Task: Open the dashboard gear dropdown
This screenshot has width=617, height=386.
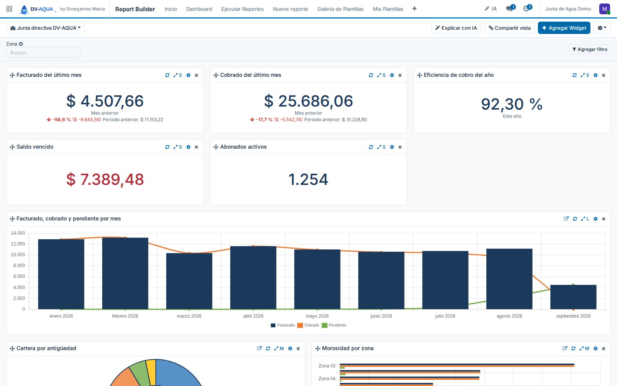Action: (602, 28)
